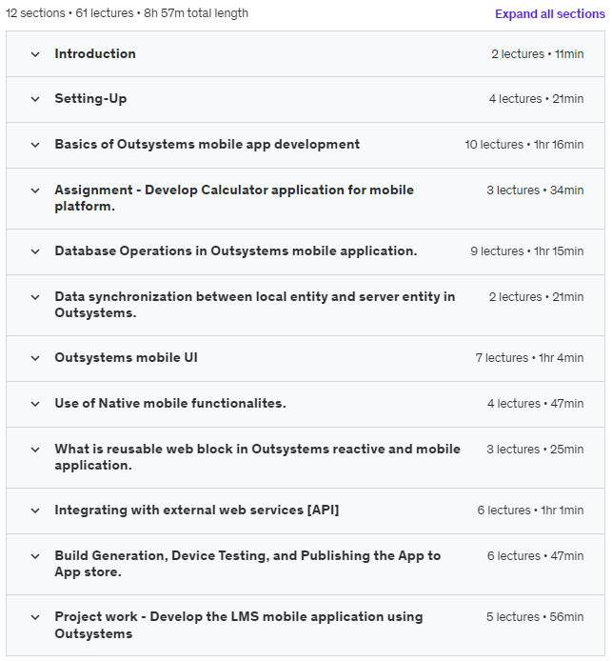Click the 2 lectures • 21min label

(536, 297)
